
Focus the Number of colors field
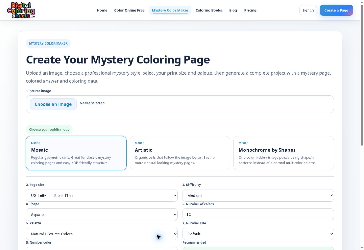(x=258, y=214)
